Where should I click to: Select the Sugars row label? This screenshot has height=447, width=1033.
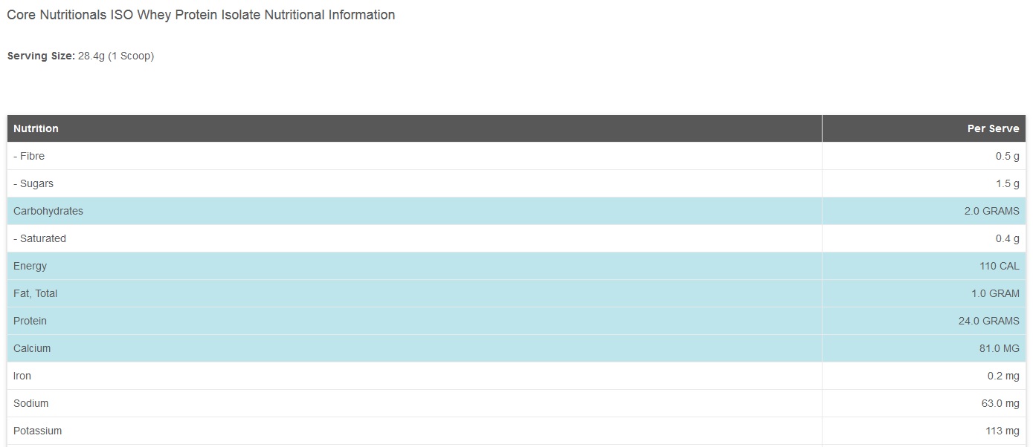tap(33, 183)
